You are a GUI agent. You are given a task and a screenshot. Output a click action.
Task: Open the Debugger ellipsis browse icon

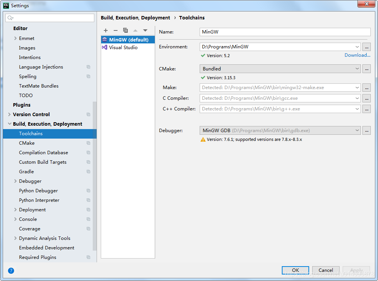(366, 131)
